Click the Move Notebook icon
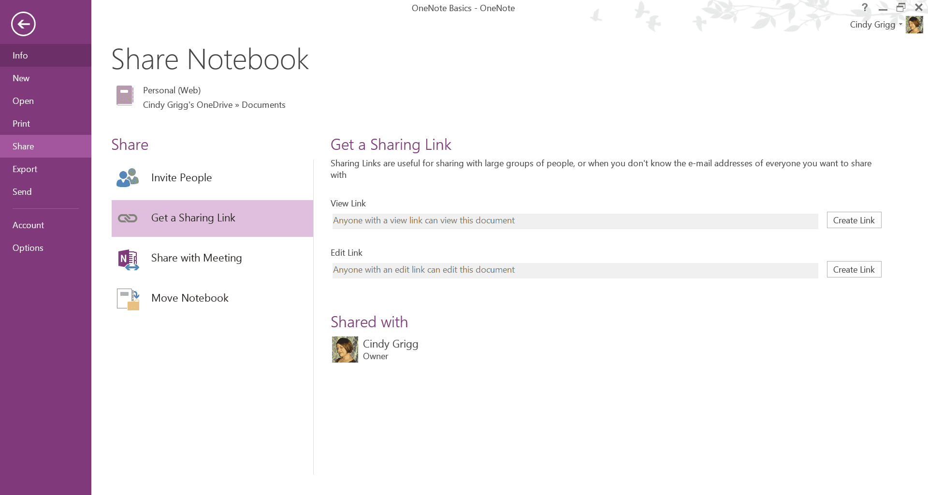The image size is (928, 495). coord(128,299)
